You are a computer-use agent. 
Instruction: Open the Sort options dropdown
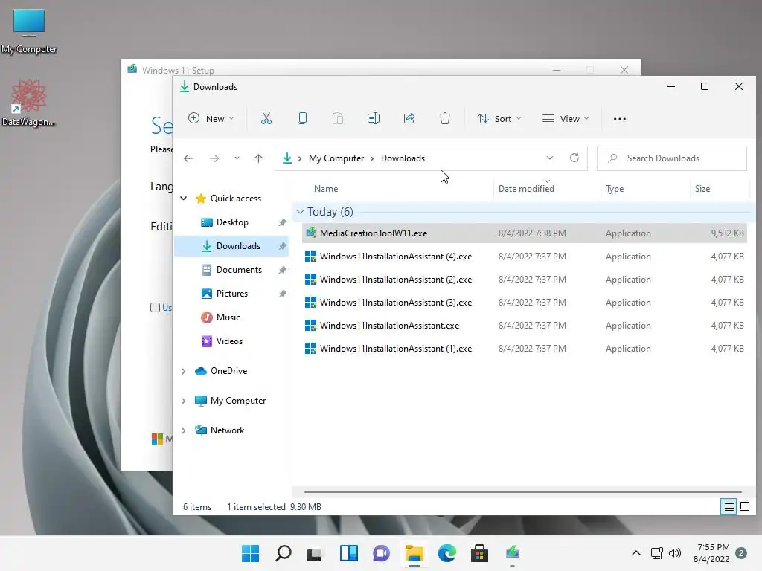[499, 118]
